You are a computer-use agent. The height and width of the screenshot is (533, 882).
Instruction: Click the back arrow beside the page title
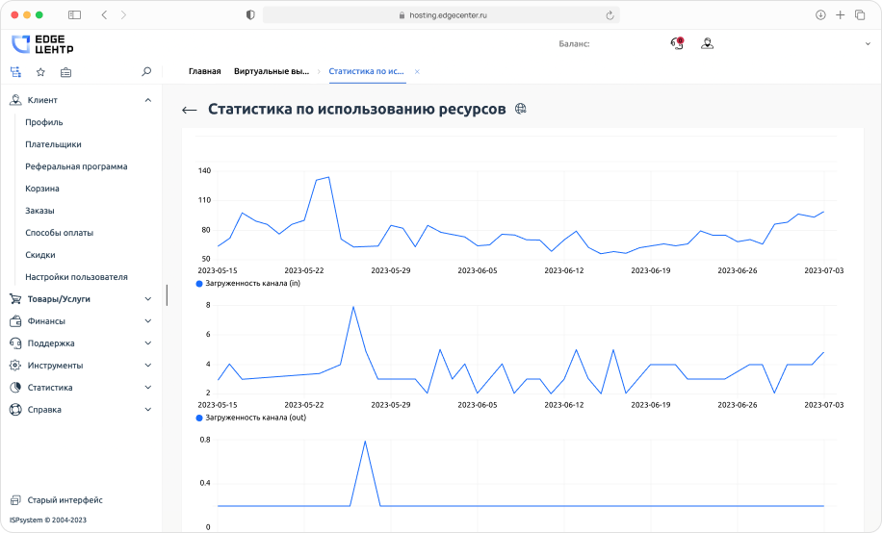point(189,111)
